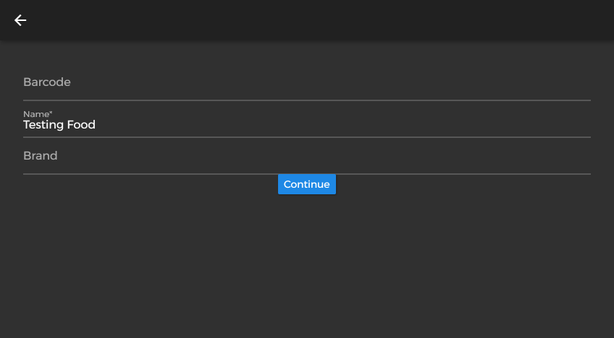Submit the food form with Continue
The height and width of the screenshot is (338, 614).
point(306,184)
